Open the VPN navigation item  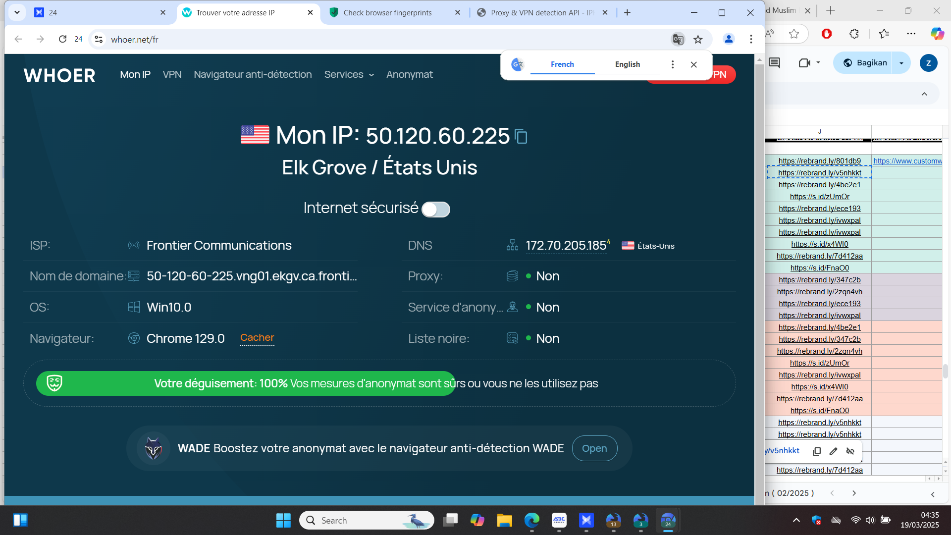pyautogui.click(x=172, y=74)
